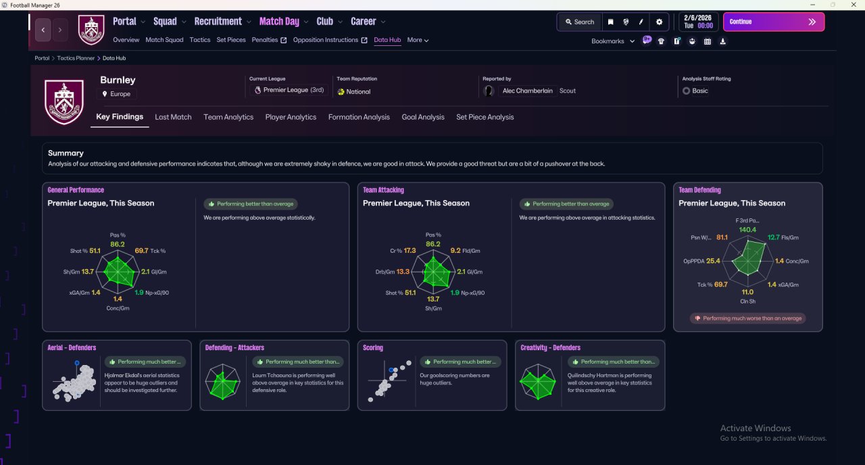This screenshot has width=865, height=465.
Task: Click the Search button
Action: coord(579,22)
